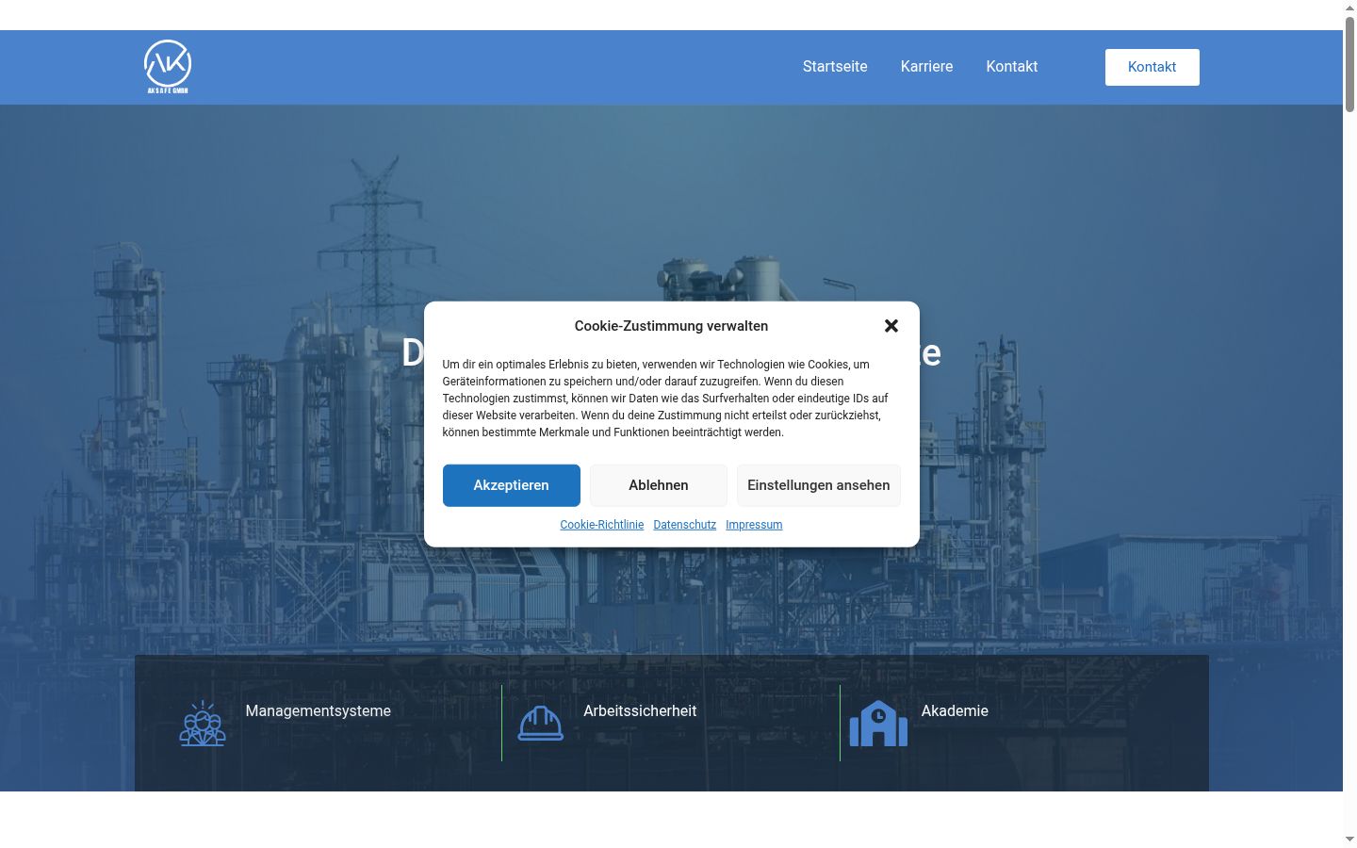
Task: Select the Akademie heading
Action: point(955,711)
